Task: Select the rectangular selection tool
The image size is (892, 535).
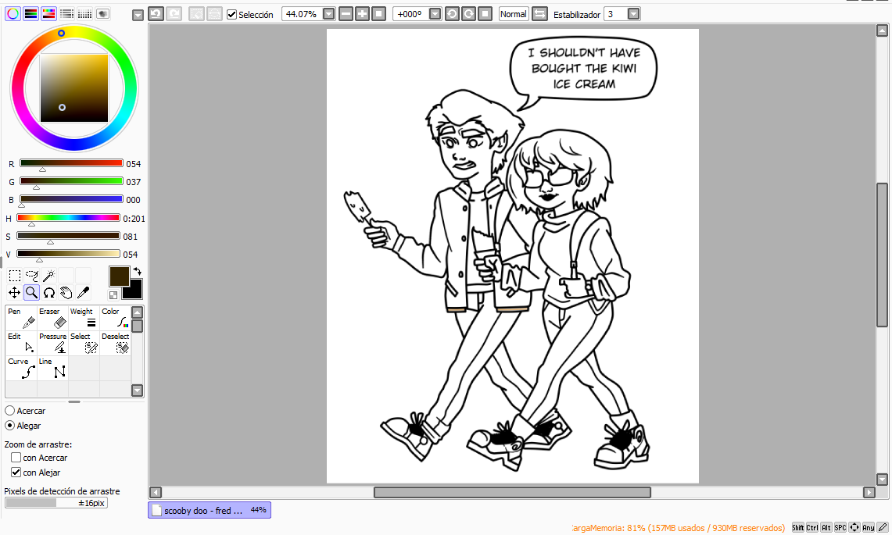Action: tap(15, 276)
